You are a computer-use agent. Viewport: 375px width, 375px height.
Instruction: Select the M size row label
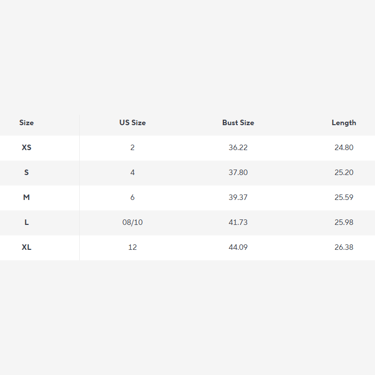(26, 197)
